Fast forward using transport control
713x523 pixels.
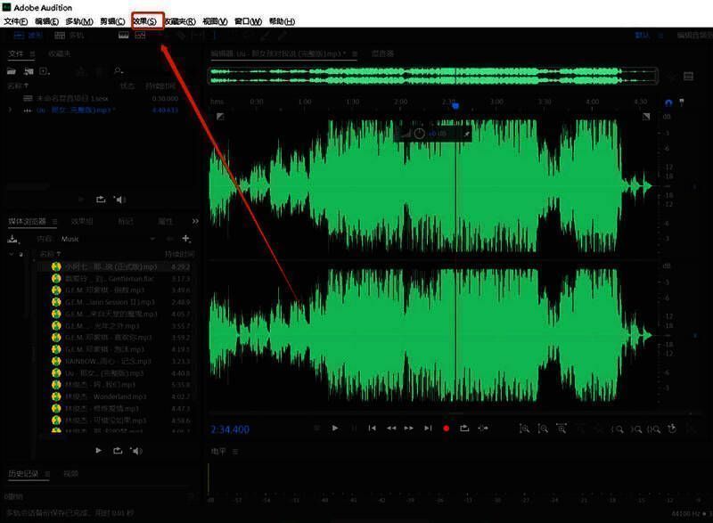click(410, 429)
